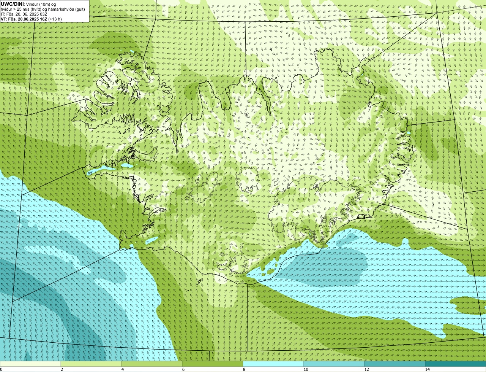Pick the 12–14 teal legend color segment
Viewport: 486px width, 372px height.
point(395,364)
